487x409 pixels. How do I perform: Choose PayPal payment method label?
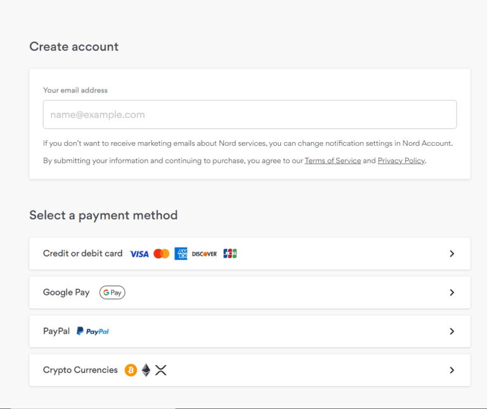[x=56, y=331]
